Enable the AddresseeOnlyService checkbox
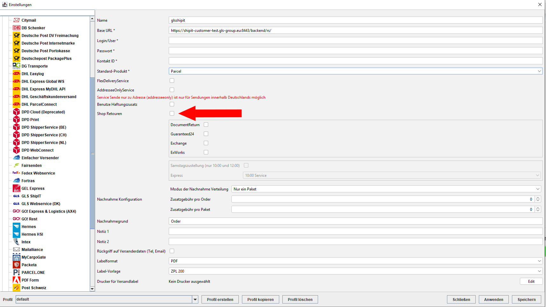The width and height of the screenshot is (546, 307). click(172, 90)
